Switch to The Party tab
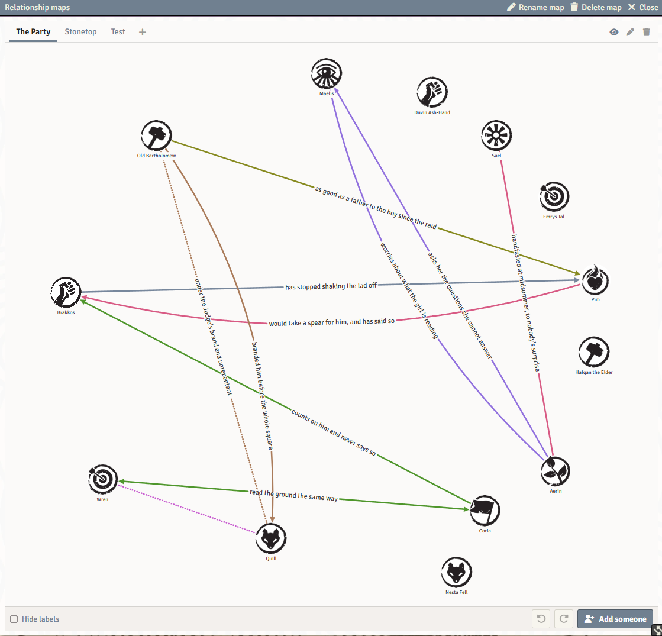Viewport: 662px width, 636px height. click(33, 32)
